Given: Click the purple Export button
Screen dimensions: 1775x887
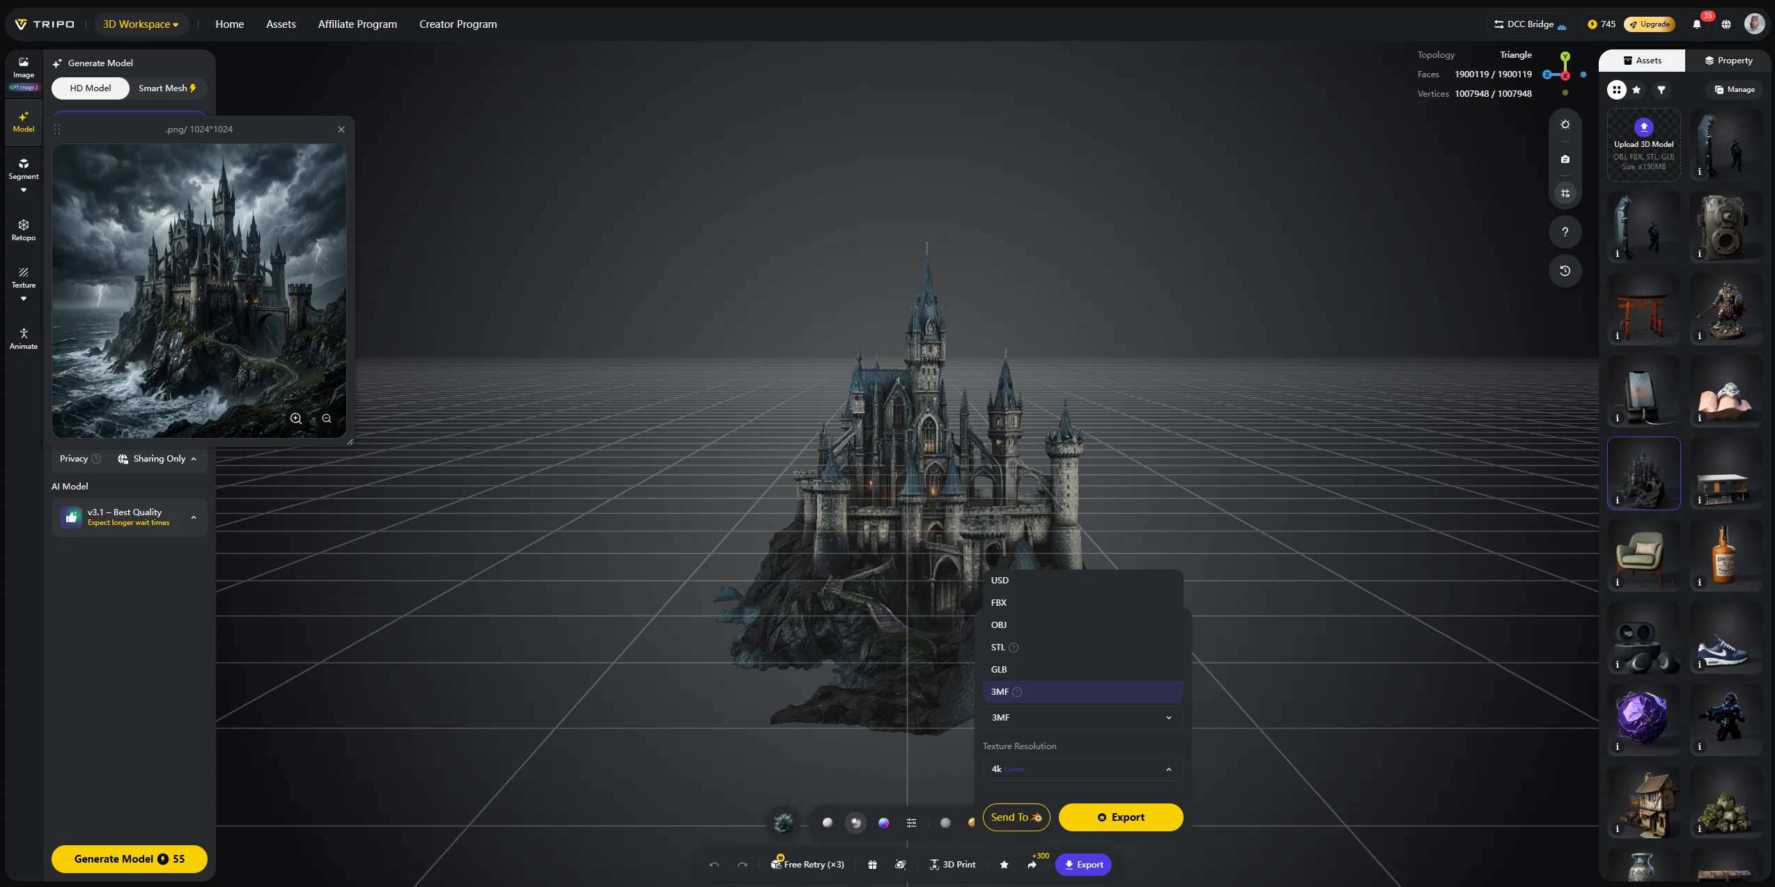Looking at the screenshot, I should coord(1083,865).
